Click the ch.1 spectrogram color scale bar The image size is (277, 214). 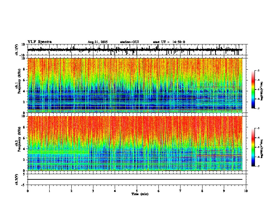coord(253,90)
